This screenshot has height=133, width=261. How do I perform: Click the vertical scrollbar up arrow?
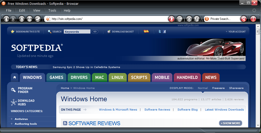(x=258, y=26)
